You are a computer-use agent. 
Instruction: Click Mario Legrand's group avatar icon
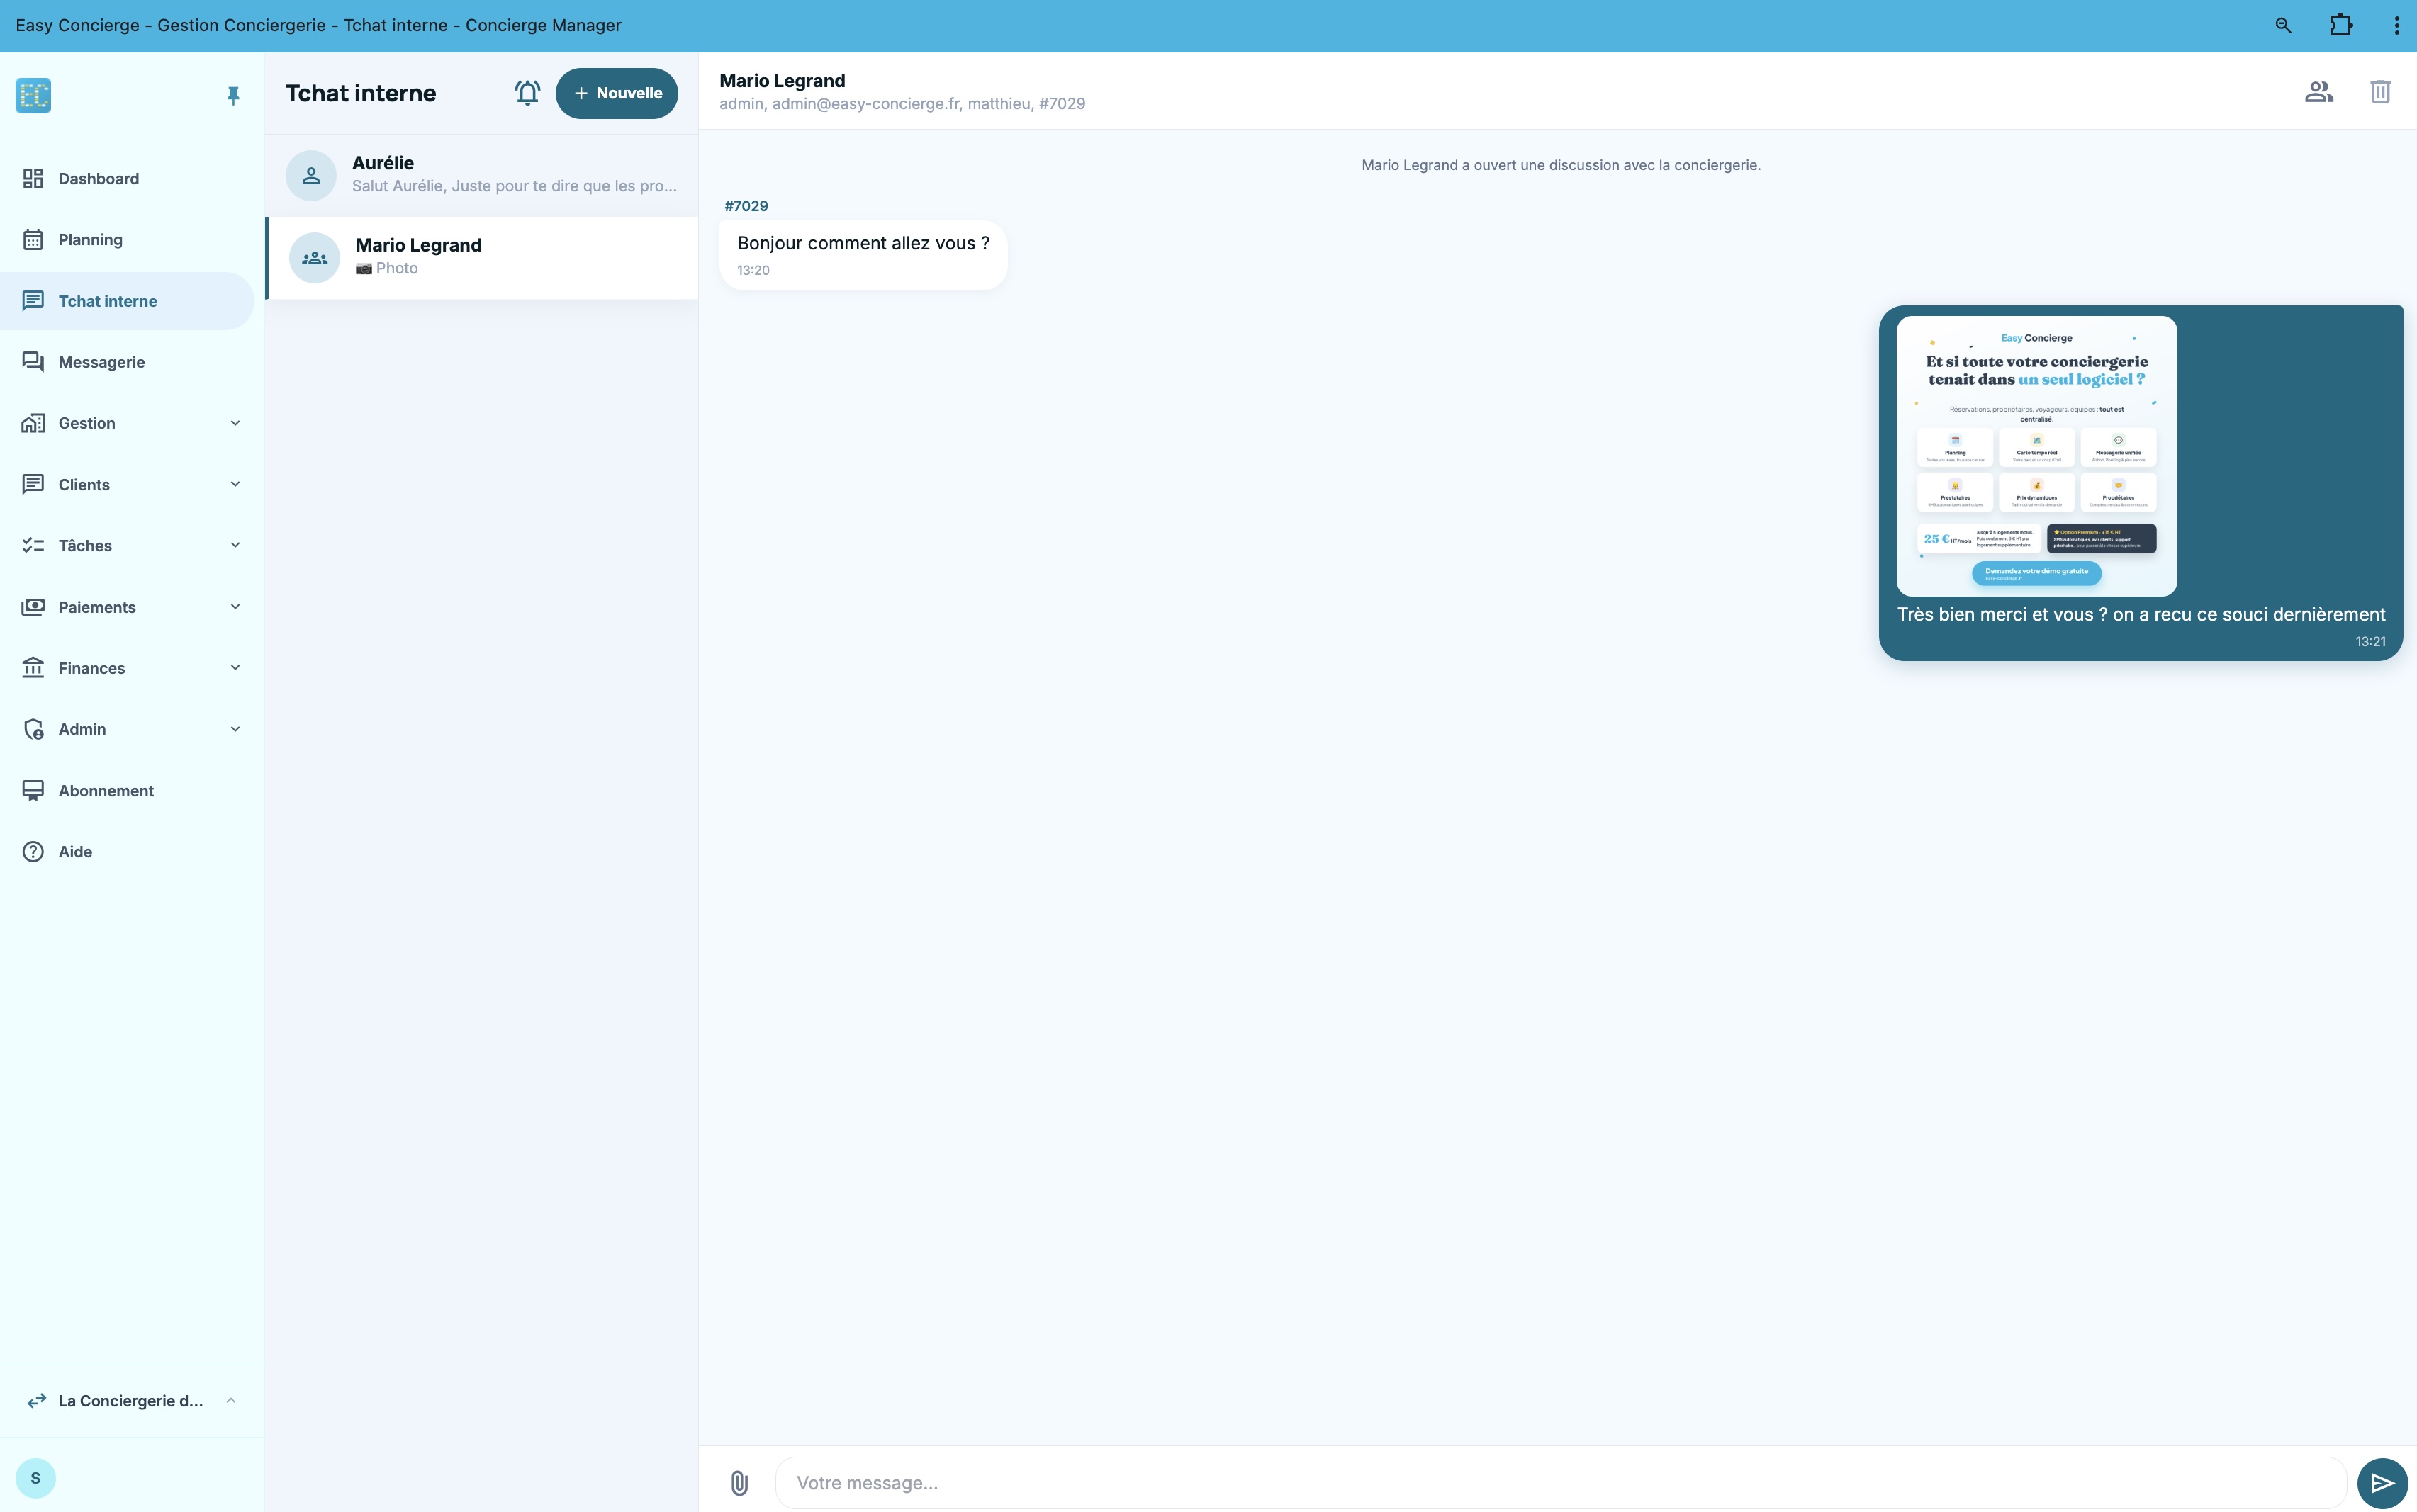click(315, 258)
